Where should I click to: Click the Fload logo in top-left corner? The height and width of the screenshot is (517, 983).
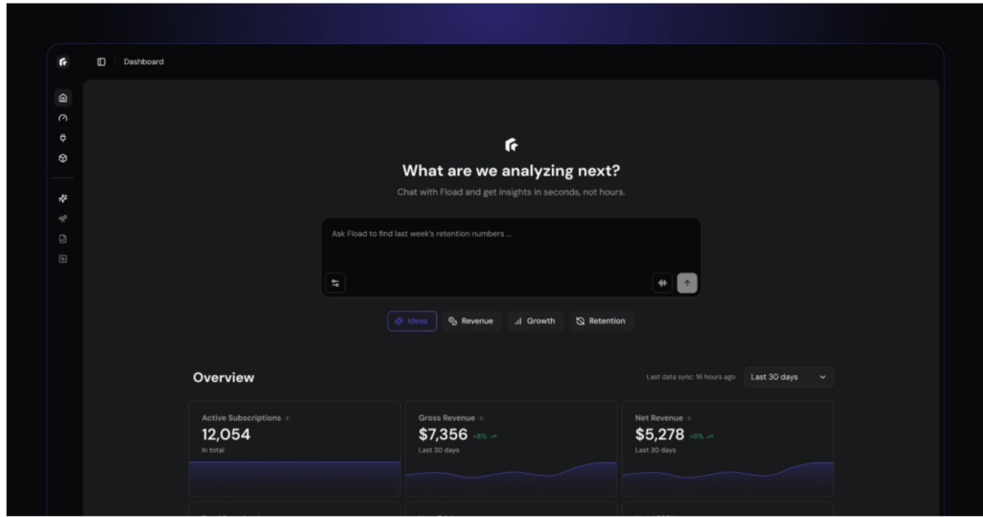pos(63,61)
